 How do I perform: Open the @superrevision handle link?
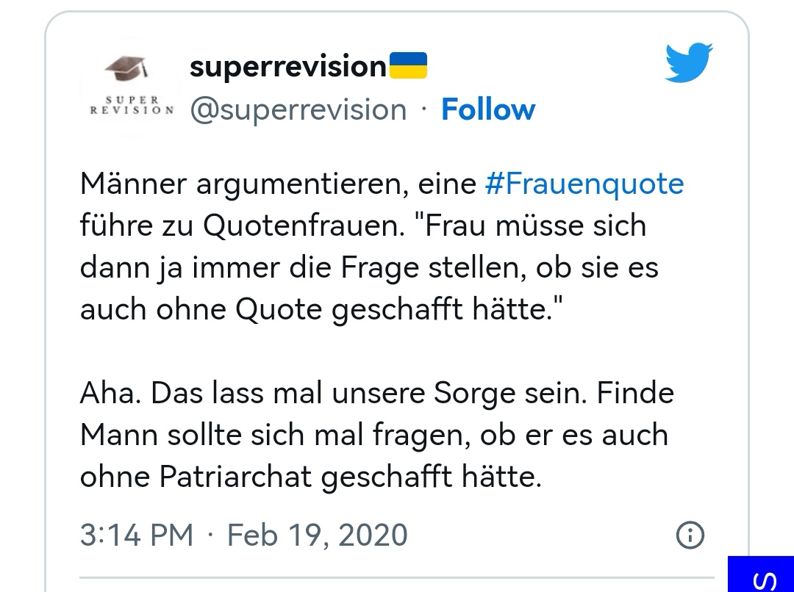(x=298, y=109)
